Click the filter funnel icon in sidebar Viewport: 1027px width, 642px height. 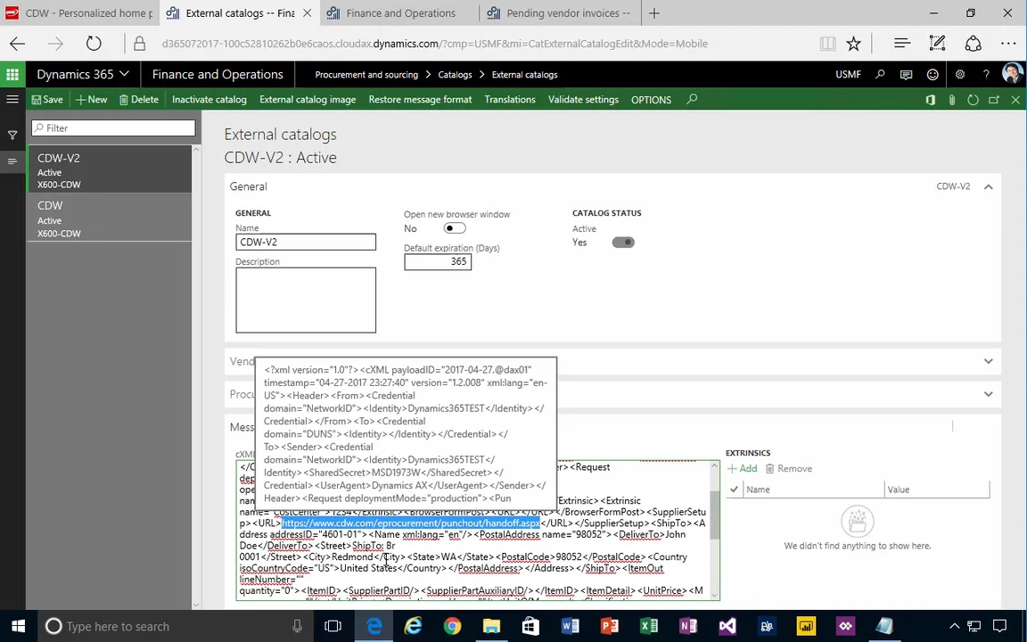click(x=12, y=136)
